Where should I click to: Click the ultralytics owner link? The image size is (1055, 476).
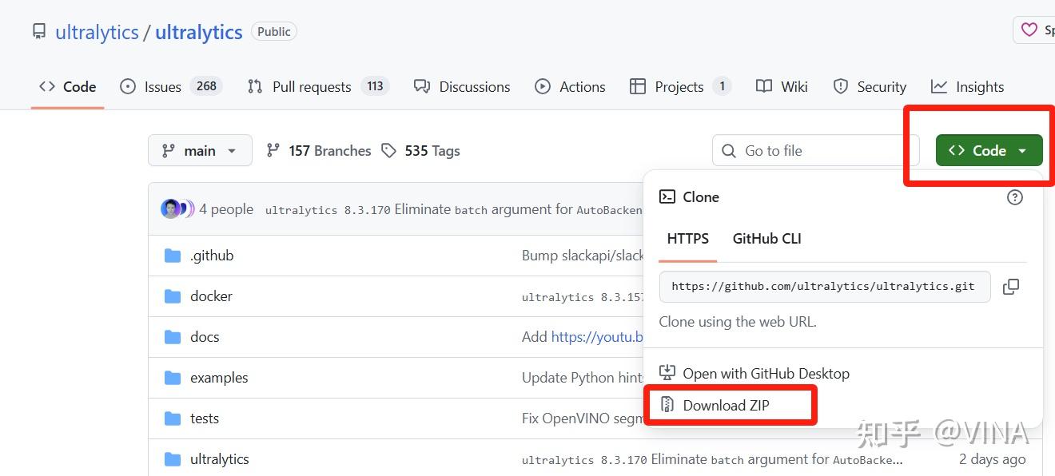pos(97,32)
